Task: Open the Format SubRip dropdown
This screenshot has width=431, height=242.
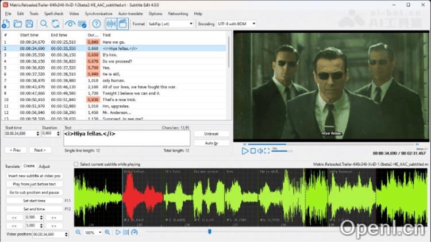Action: click(x=171, y=24)
